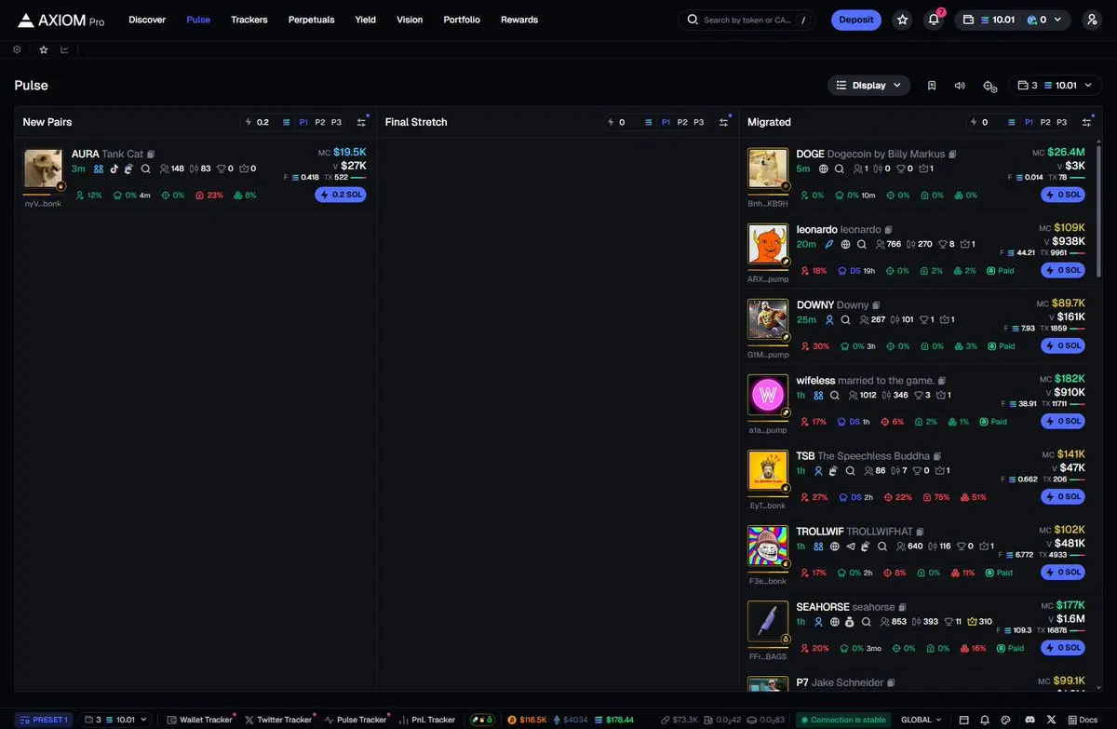
Task: Click palette icon in bottom bar
Action: point(1006,720)
